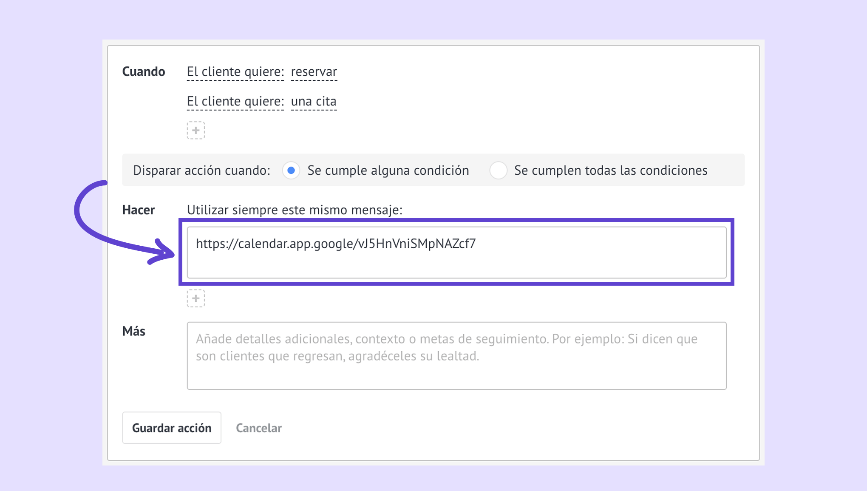
Task: Cancel editing with the Cancelar link
Action: tap(258, 428)
